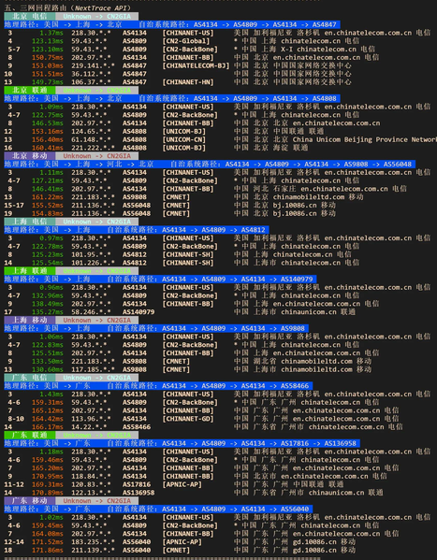Viewport: 437px width, 560px height.
Task: Click the latency value '161.22ms'
Action: pyautogui.click(x=47, y=196)
